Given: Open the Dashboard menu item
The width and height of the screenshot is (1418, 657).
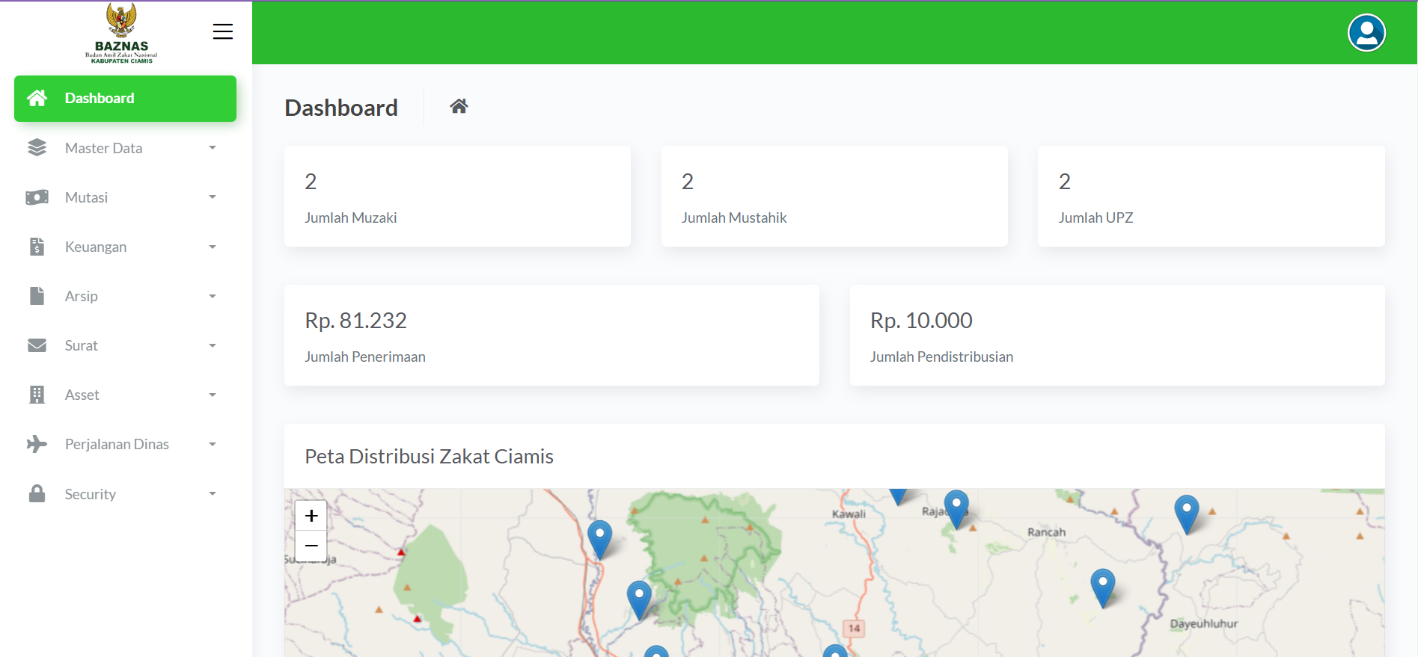Looking at the screenshot, I should tap(125, 98).
